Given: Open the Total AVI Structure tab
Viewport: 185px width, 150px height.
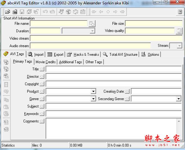Looking at the screenshot, I should (x=120, y=55).
